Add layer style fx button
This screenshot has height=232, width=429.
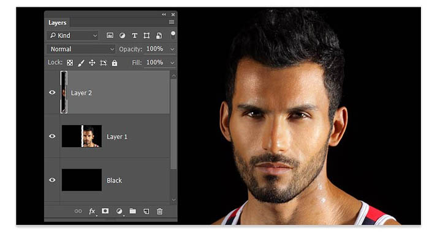coord(92,211)
